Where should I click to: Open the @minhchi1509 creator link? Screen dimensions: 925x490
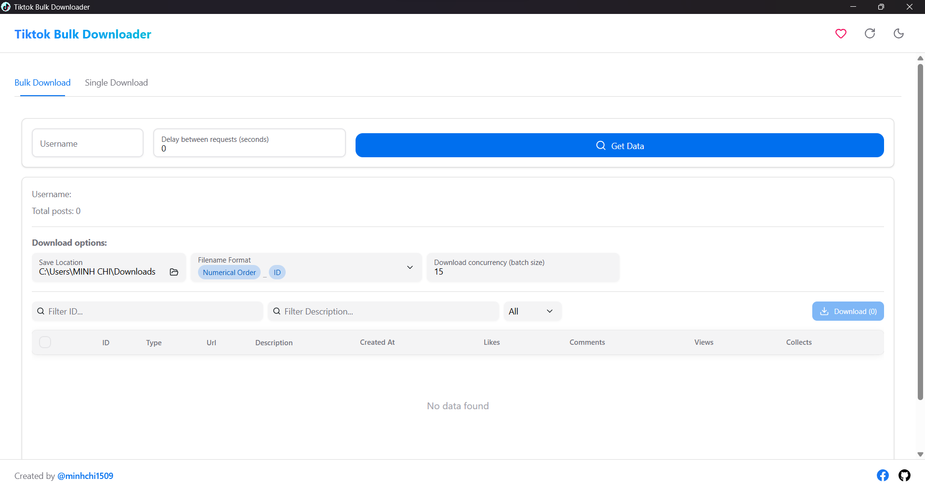(x=85, y=476)
